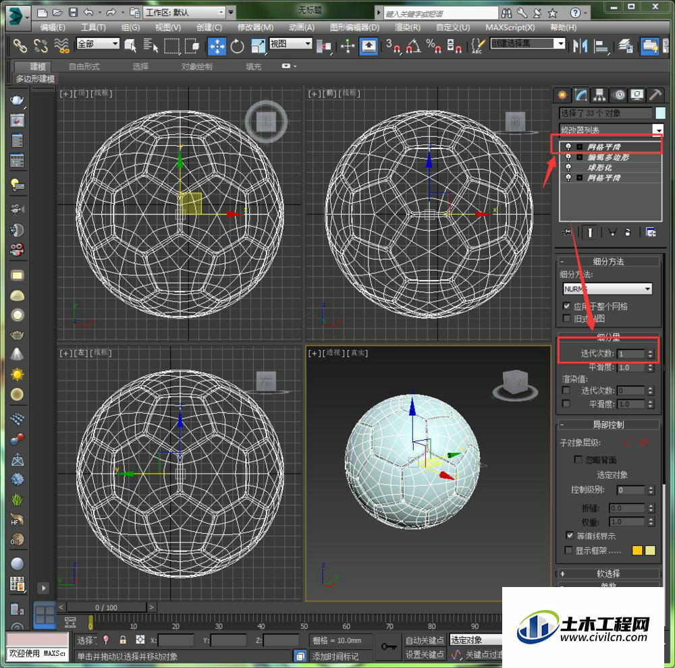Save the scene with the floppy icon
This screenshot has height=668, width=675.
point(73,12)
